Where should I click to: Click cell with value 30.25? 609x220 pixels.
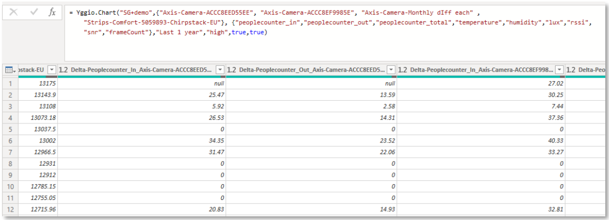[481, 95]
